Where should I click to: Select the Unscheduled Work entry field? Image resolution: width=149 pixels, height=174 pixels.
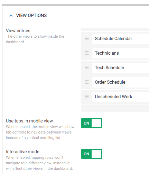click(120, 97)
